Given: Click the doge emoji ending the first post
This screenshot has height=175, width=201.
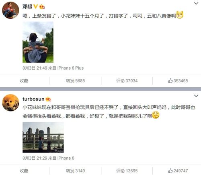Looking at the screenshot, I should 180,15.
